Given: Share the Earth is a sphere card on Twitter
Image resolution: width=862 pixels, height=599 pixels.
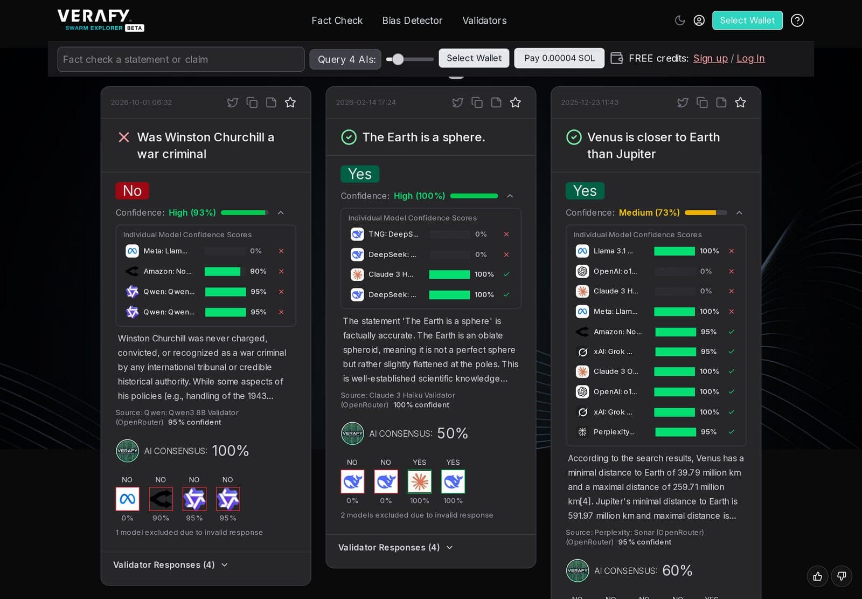Looking at the screenshot, I should pyautogui.click(x=457, y=102).
